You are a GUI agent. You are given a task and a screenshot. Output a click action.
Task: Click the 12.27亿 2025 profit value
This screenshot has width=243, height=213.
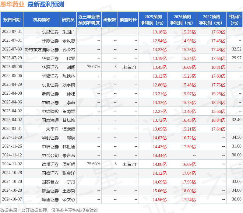160,112
